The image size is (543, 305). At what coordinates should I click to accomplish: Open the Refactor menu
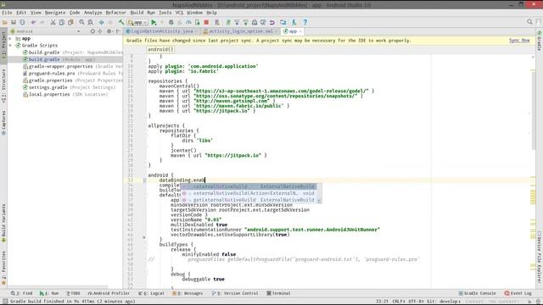pyautogui.click(x=116, y=13)
